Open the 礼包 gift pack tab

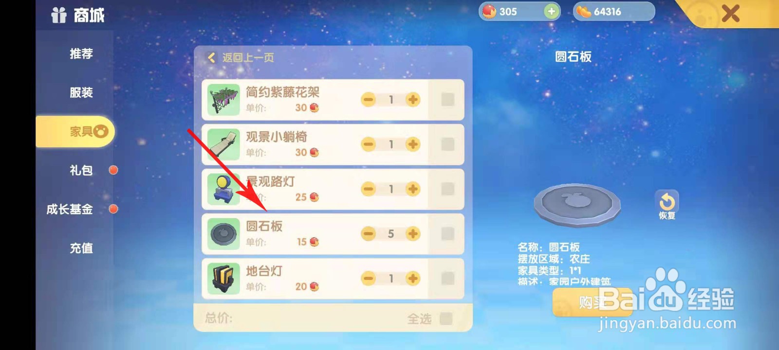pyautogui.click(x=81, y=170)
